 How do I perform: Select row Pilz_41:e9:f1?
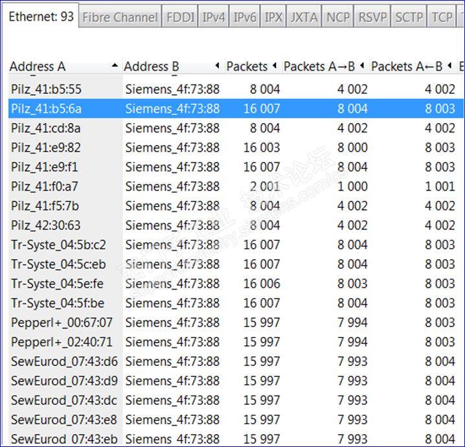point(236,167)
